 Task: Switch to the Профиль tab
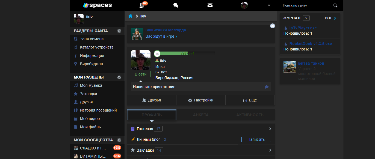click(152, 115)
